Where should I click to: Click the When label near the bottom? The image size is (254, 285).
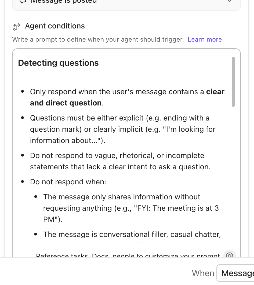pyautogui.click(x=203, y=273)
